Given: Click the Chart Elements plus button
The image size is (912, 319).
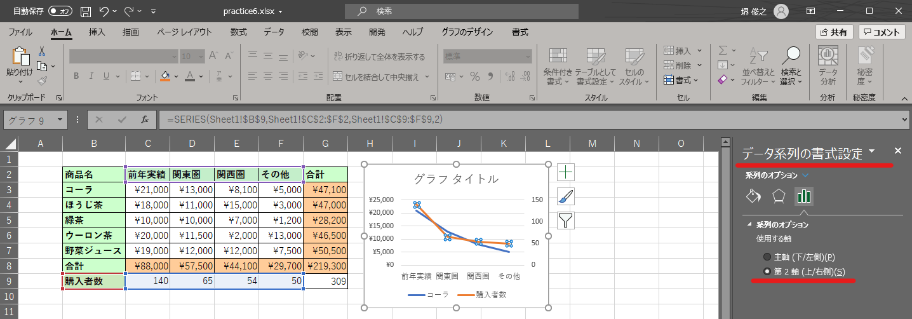Looking at the screenshot, I should (565, 172).
